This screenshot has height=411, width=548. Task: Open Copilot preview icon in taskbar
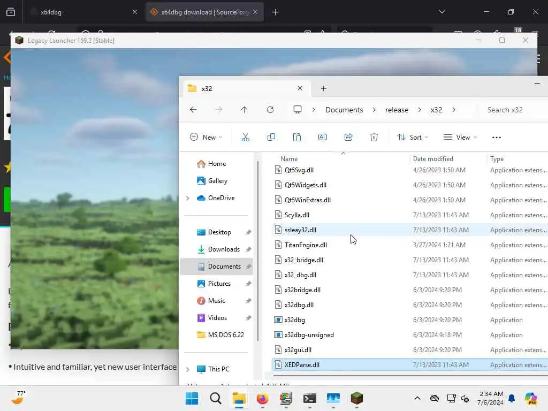(530, 398)
